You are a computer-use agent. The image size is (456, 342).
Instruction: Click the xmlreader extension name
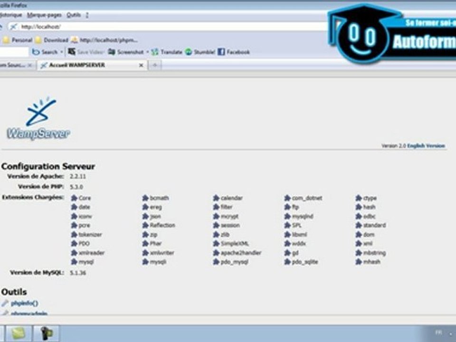coord(92,253)
